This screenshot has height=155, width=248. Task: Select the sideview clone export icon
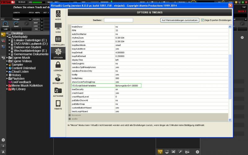[187, 152]
